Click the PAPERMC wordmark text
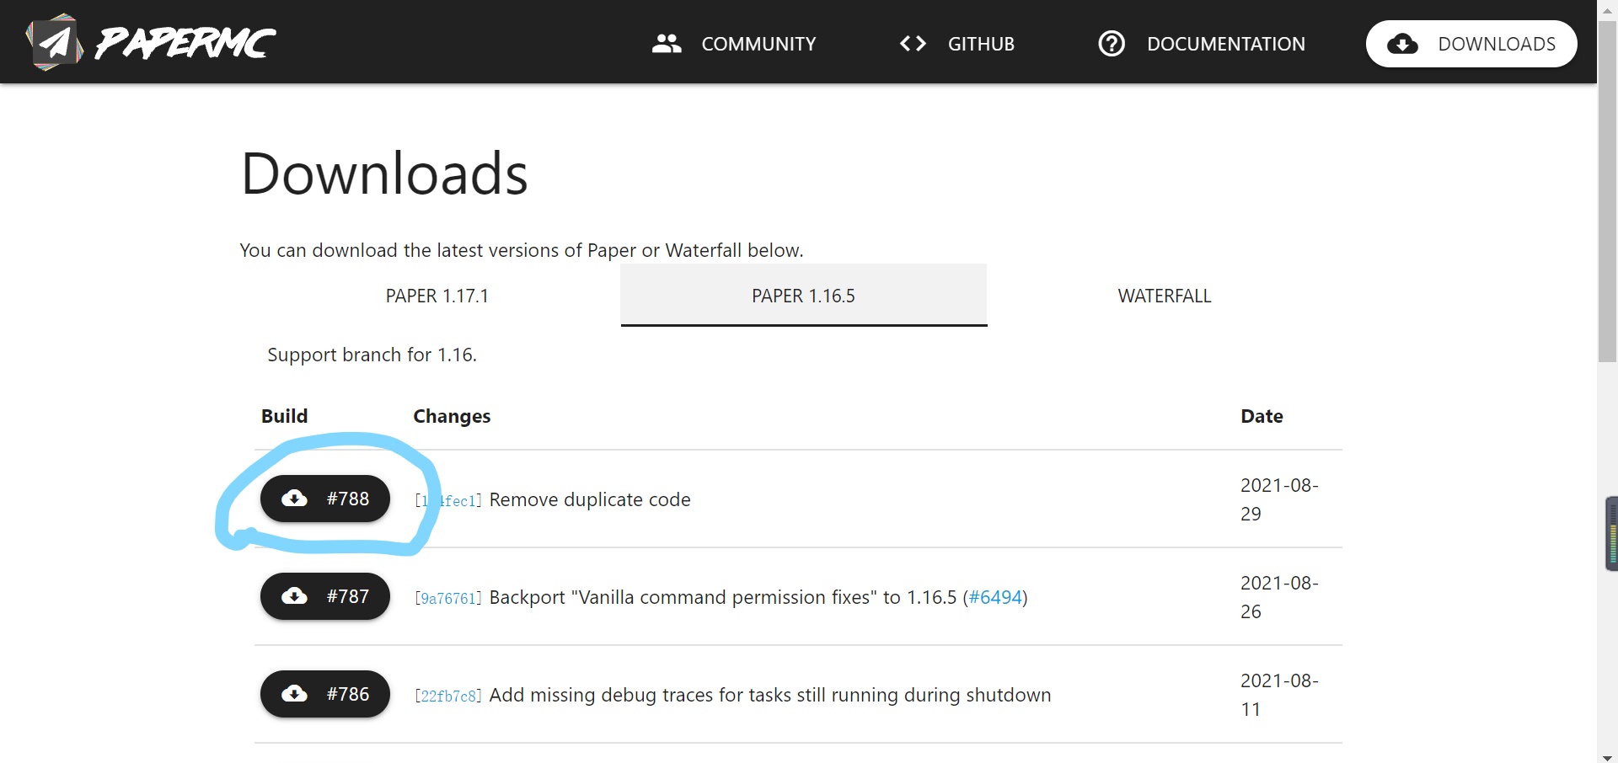The width and height of the screenshot is (1618, 763). tap(185, 43)
